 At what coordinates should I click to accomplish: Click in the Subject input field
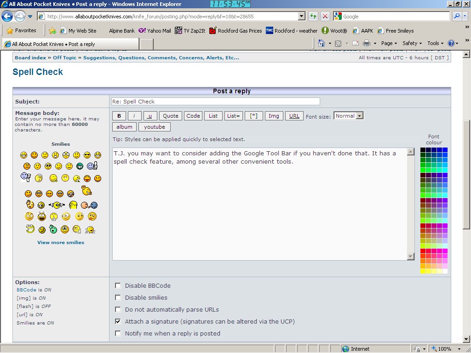215,102
